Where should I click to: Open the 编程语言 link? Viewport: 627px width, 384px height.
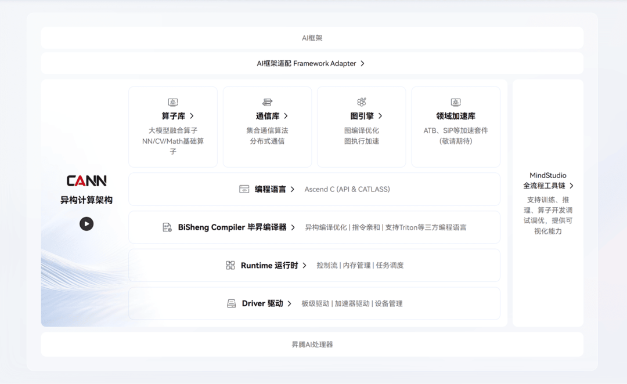point(271,190)
